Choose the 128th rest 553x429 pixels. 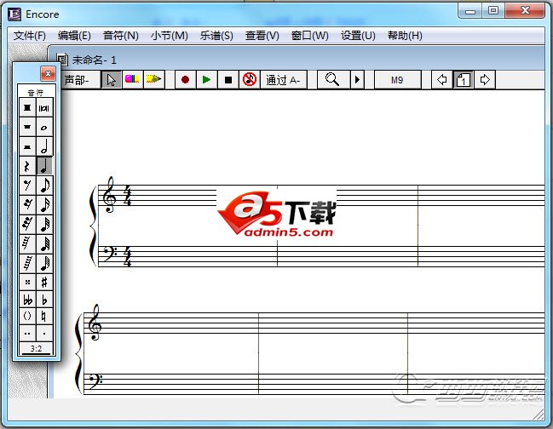[27, 263]
